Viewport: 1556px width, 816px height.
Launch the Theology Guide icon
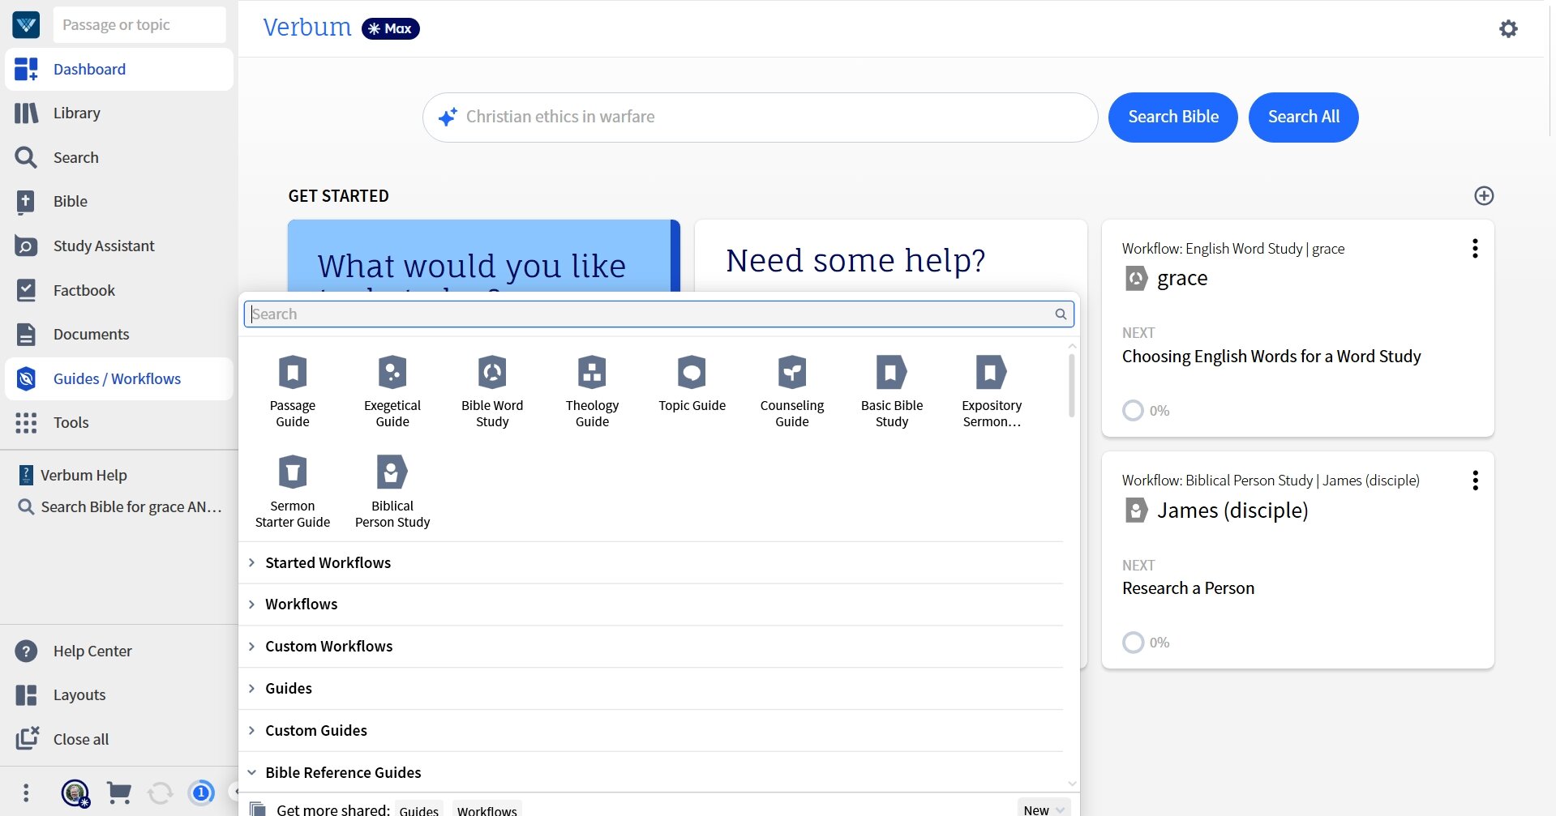point(592,373)
